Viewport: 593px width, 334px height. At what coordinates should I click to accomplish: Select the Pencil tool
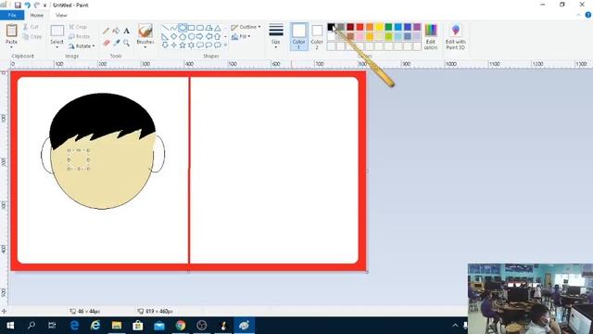click(107, 31)
